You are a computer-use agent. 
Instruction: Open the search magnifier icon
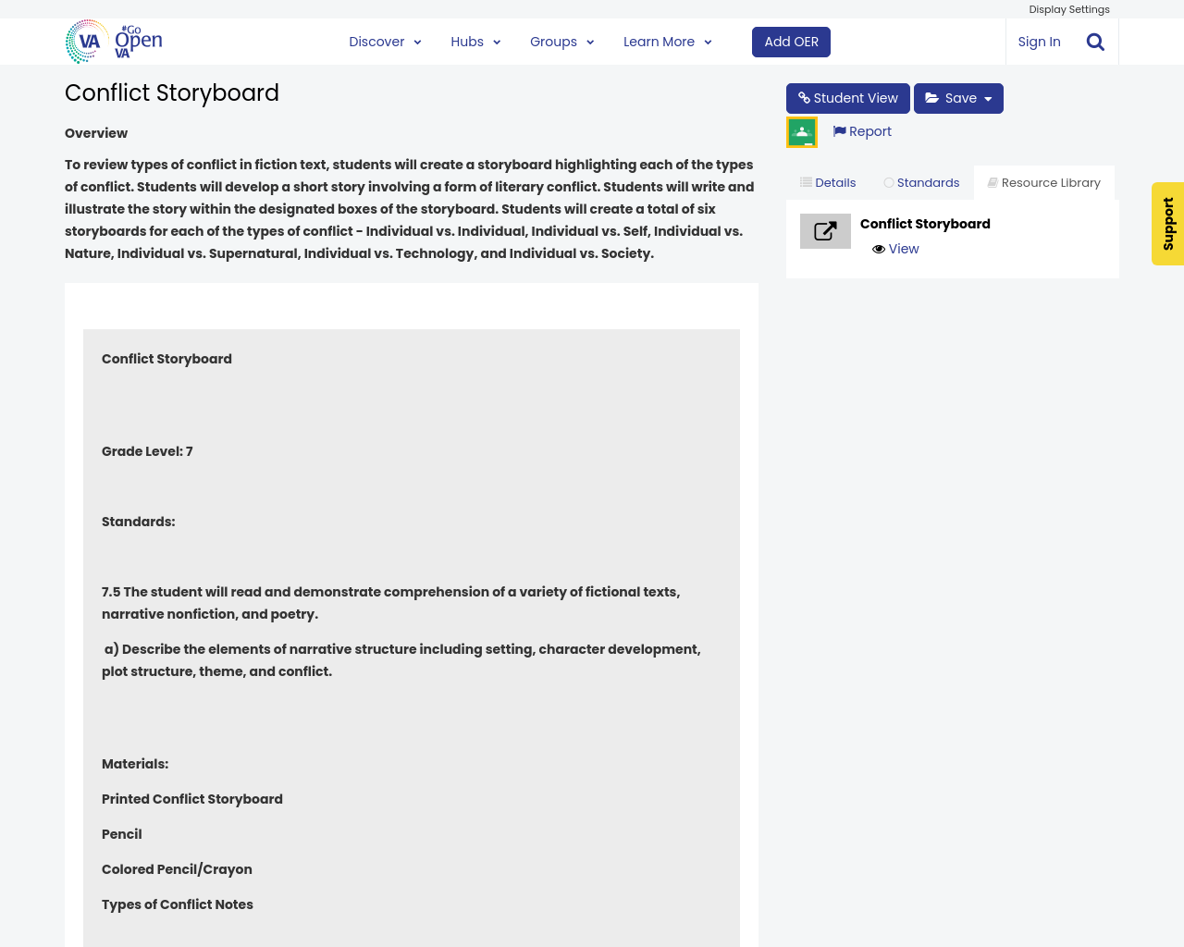[1095, 42]
